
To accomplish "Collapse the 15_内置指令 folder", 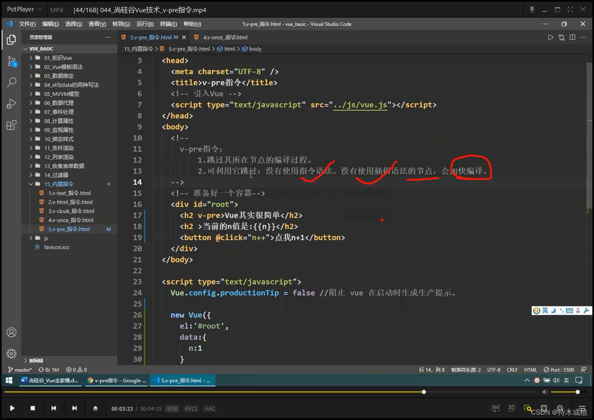I will click(x=31, y=184).
